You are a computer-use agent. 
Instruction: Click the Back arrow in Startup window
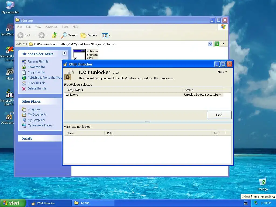point(24,35)
